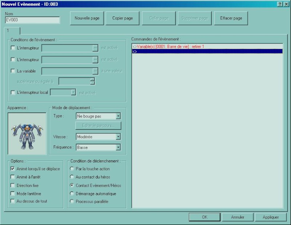The height and width of the screenshot is (225, 291).
Task: Select event page tab 1
Action: [x=12, y=31]
